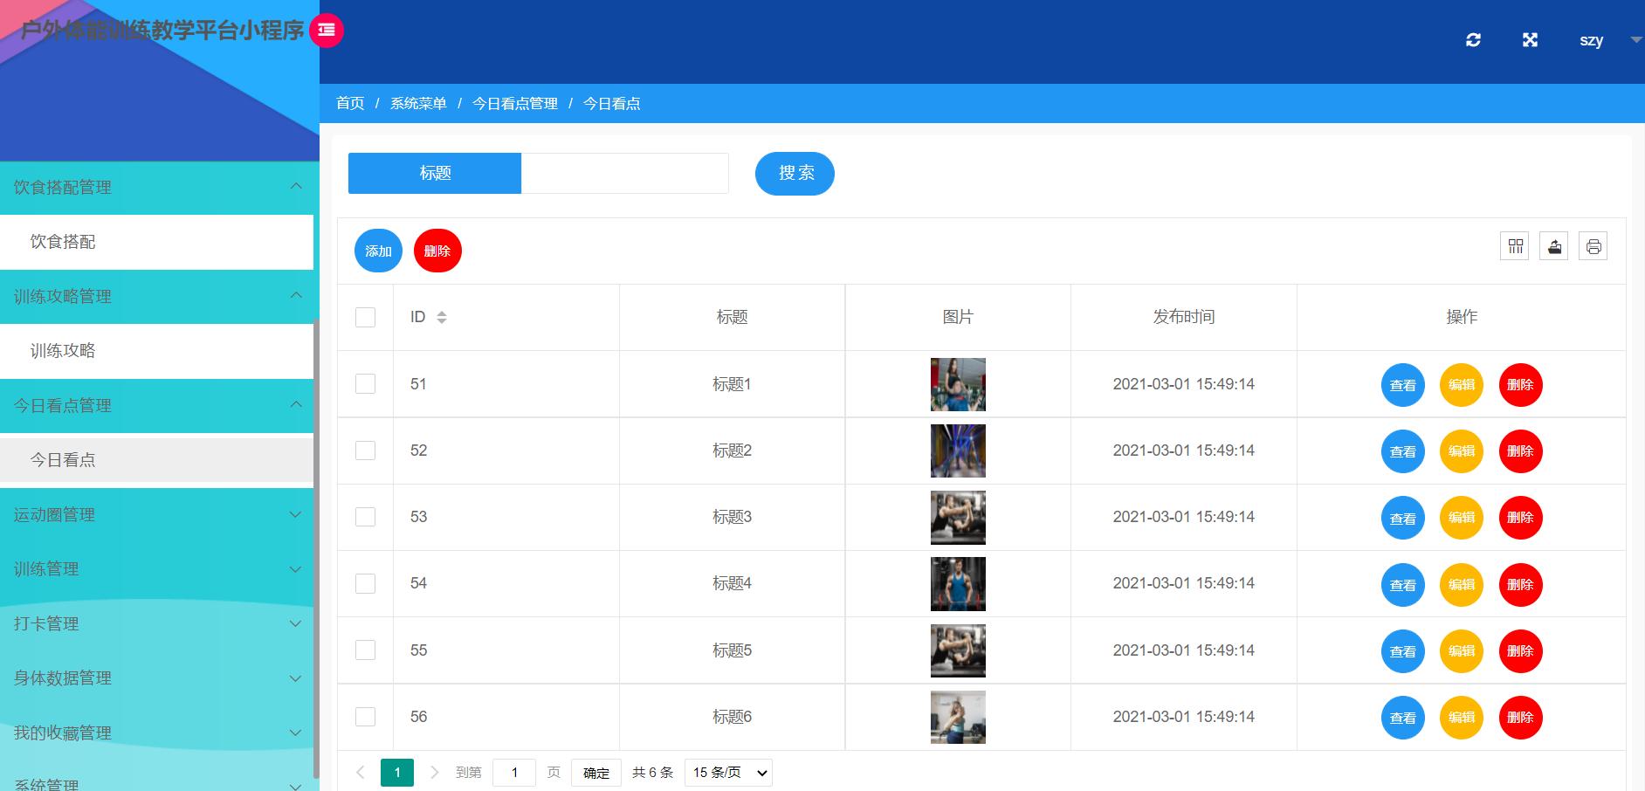Open the 15 条/页 page size selector

[727, 772]
